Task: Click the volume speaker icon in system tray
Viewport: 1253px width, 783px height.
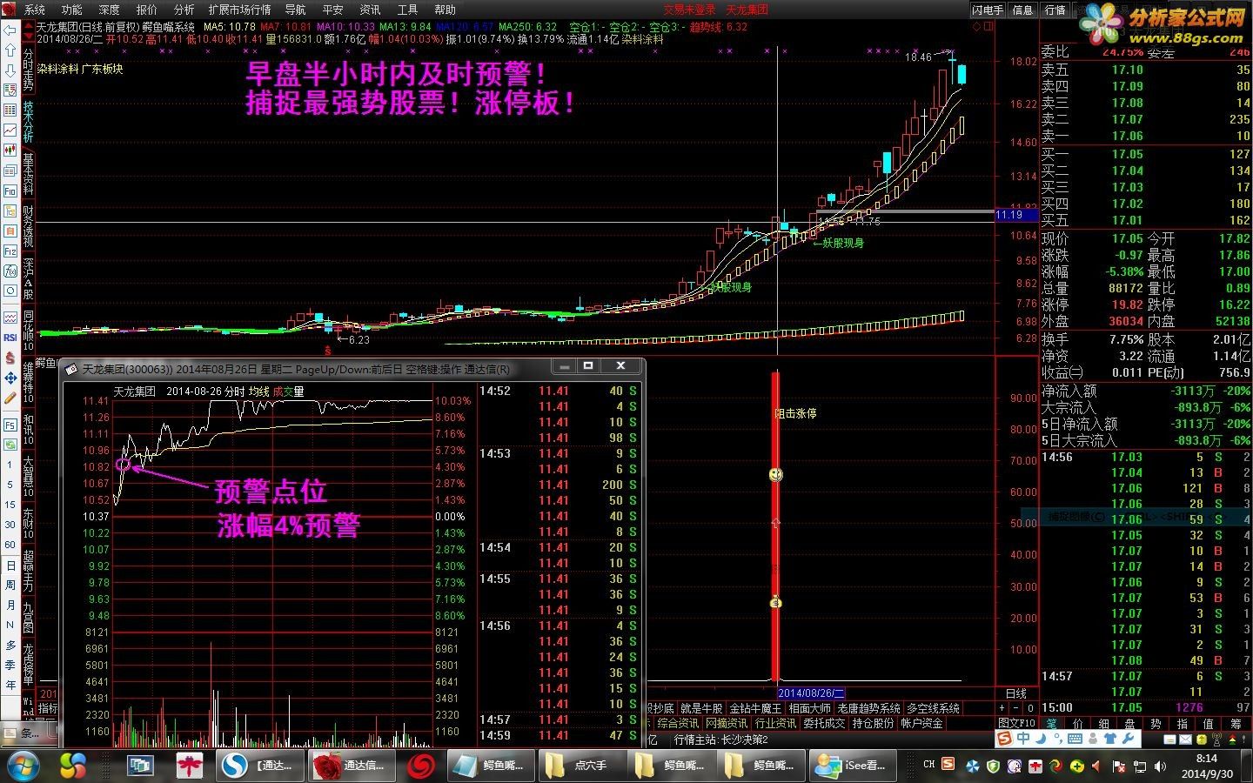Action: pos(1162,766)
